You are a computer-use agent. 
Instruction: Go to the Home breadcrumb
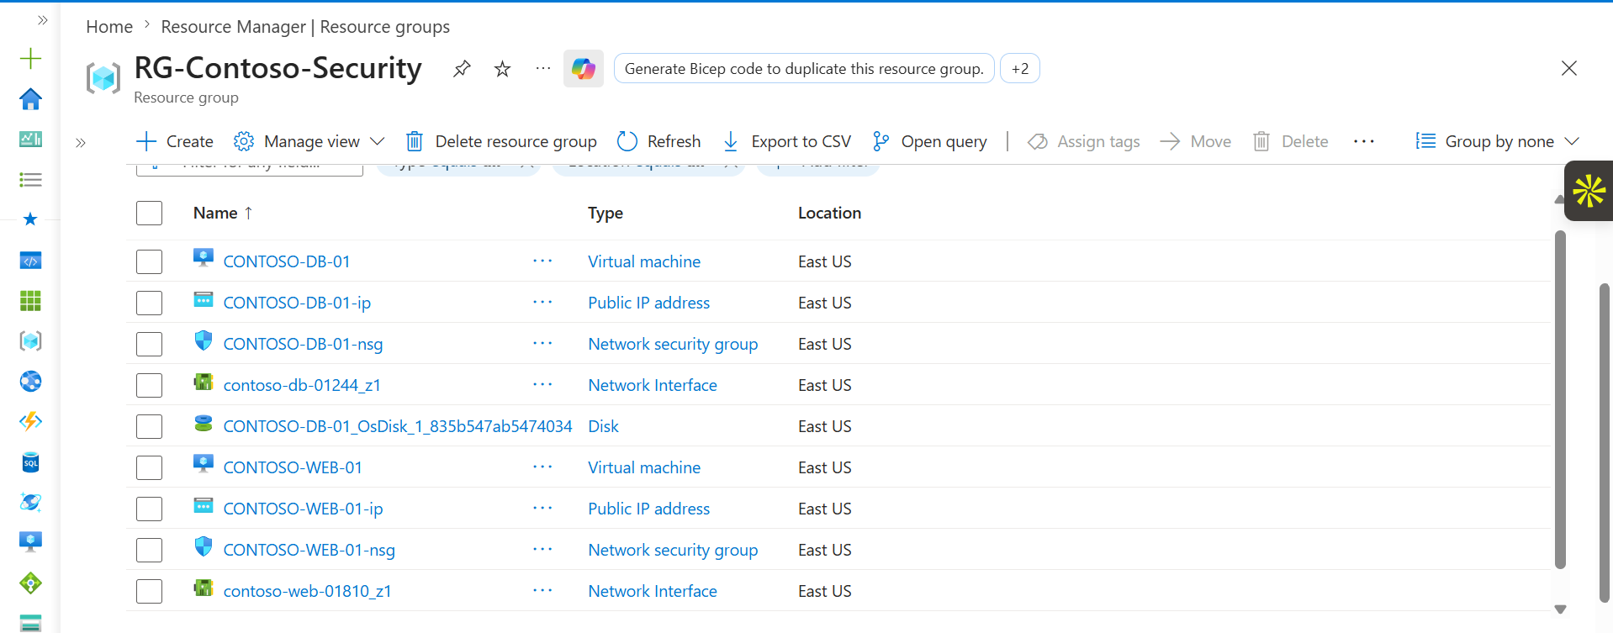pos(109,27)
